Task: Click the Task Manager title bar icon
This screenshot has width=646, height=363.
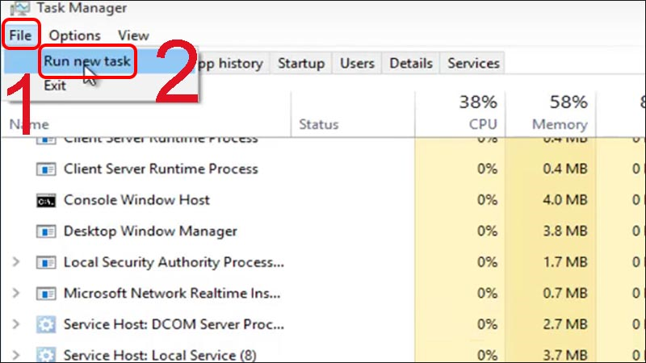Action: pos(14,6)
